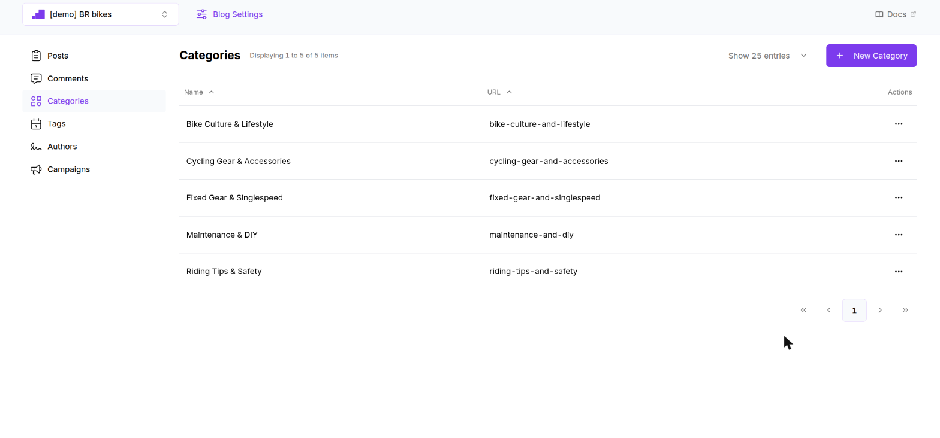Click the riding-tips-and-safety URL cell

pos(534,271)
